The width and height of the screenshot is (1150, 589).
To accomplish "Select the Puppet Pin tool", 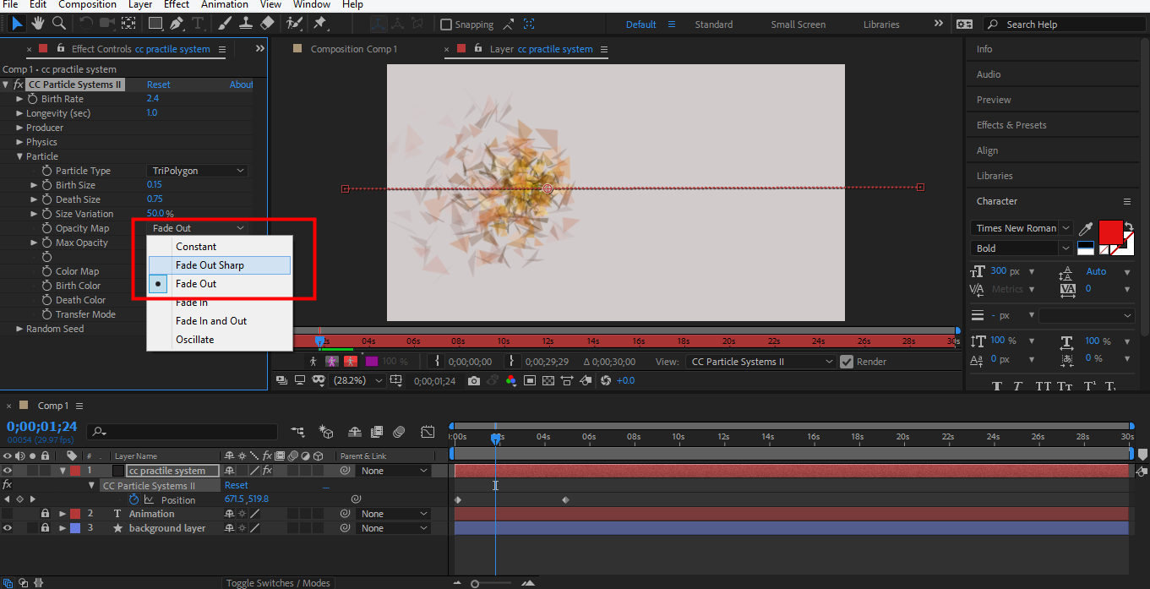I will pyautogui.click(x=319, y=24).
